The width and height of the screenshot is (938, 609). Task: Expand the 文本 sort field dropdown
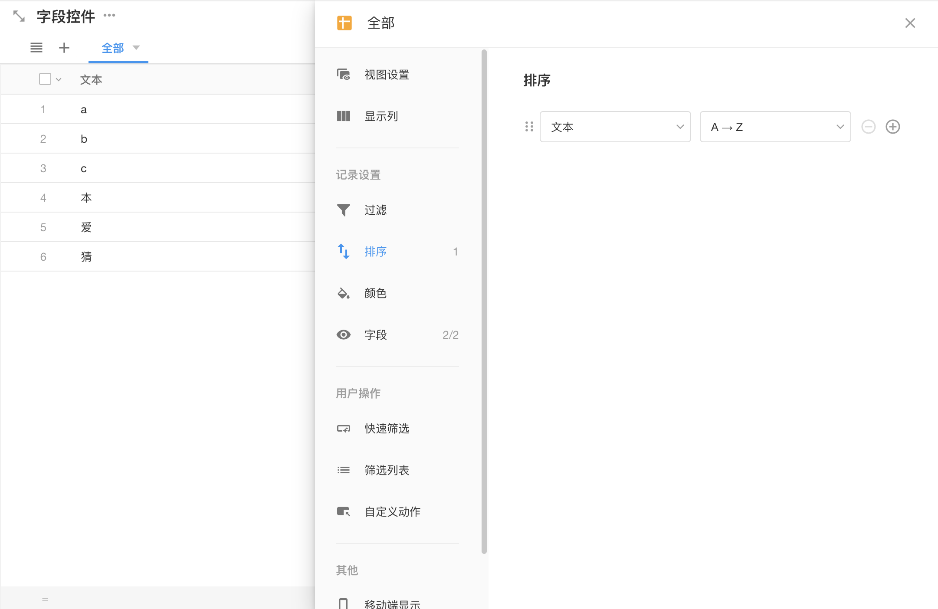click(x=615, y=127)
